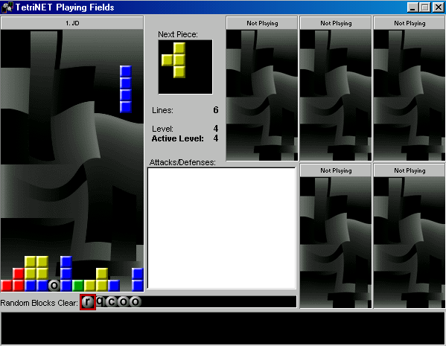Click the TetriNET icon in the title bar
Screen dimensions: 446x346
[7, 7]
